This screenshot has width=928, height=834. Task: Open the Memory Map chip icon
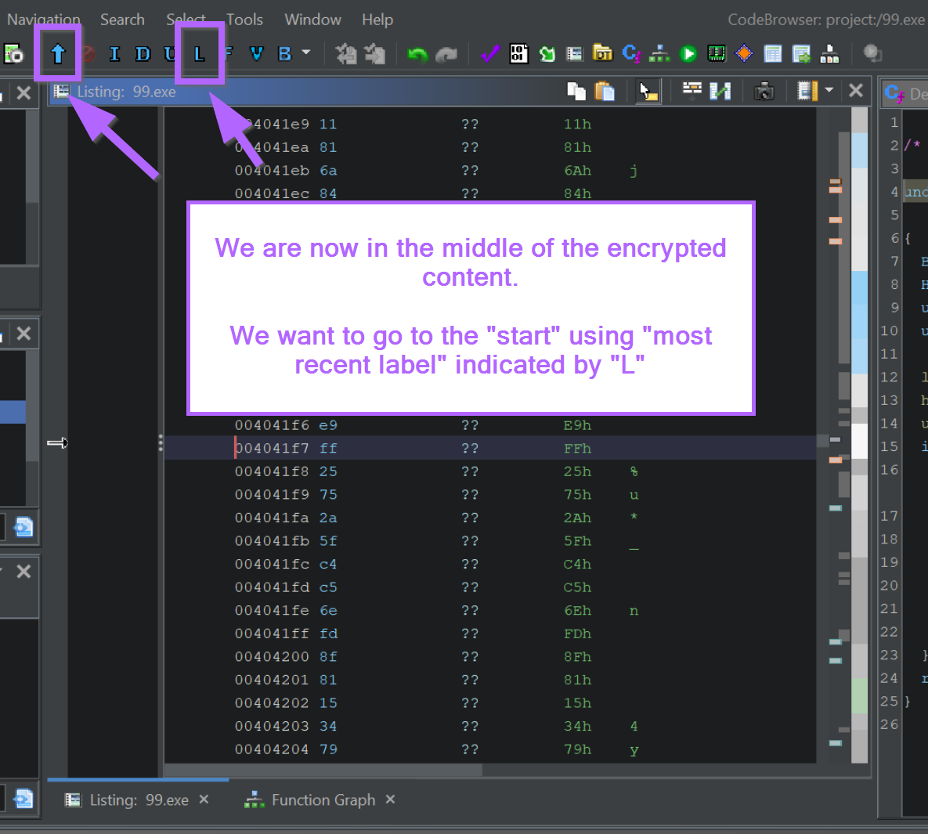[716, 53]
